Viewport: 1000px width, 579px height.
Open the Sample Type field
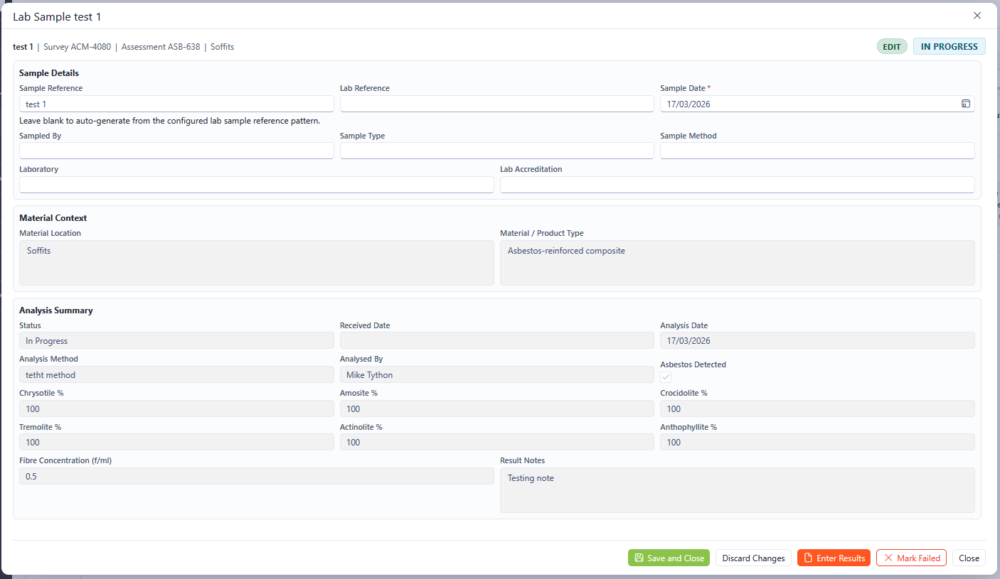496,151
